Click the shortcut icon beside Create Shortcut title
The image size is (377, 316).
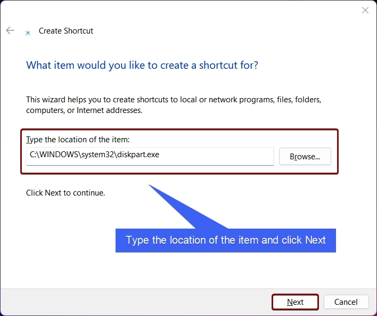click(x=28, y=33)
